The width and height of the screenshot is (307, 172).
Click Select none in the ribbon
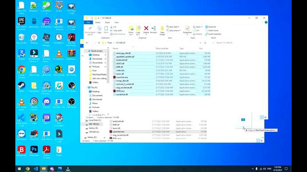pos(212,31)
